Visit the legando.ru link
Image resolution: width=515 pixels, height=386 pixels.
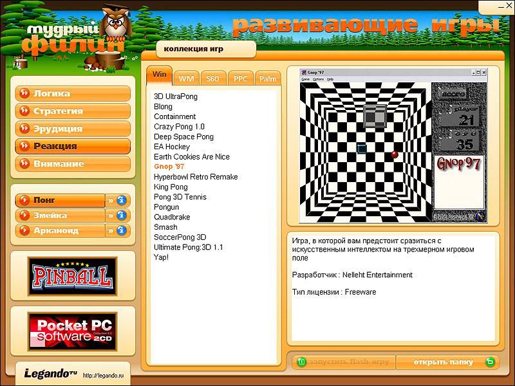coord(102,374)
